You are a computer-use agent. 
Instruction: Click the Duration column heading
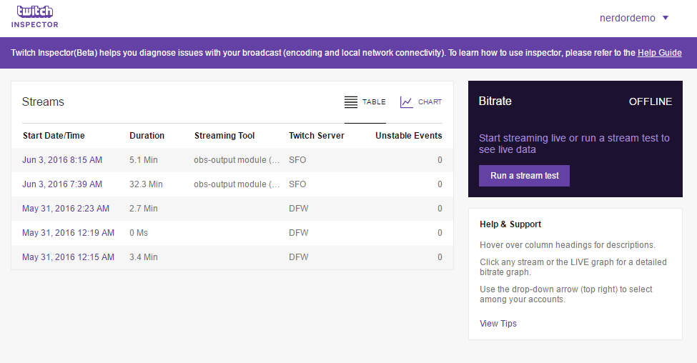pos(147,136)
